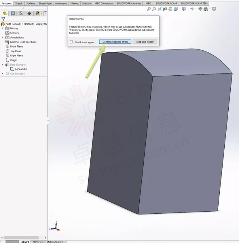
Task: Switch to the SOLIDWORKS Add-Ins tab
Action: pyautogui.click(x=129, y=4)
